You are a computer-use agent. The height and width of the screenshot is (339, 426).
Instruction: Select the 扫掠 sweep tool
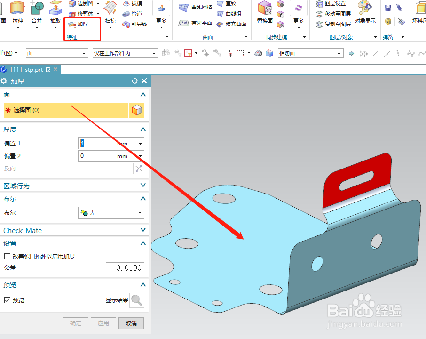(x=110, y=8)
